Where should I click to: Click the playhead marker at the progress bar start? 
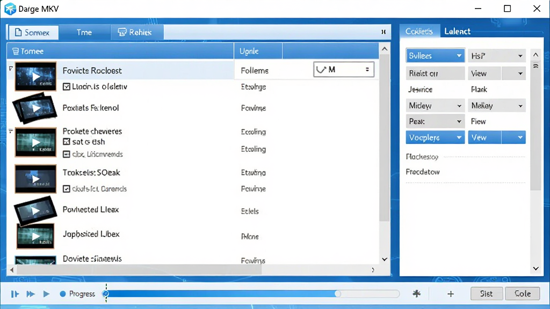106,293
